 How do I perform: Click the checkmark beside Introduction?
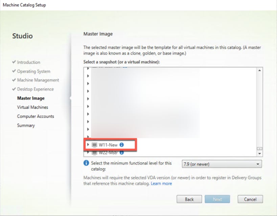click(x=14, y=62)
